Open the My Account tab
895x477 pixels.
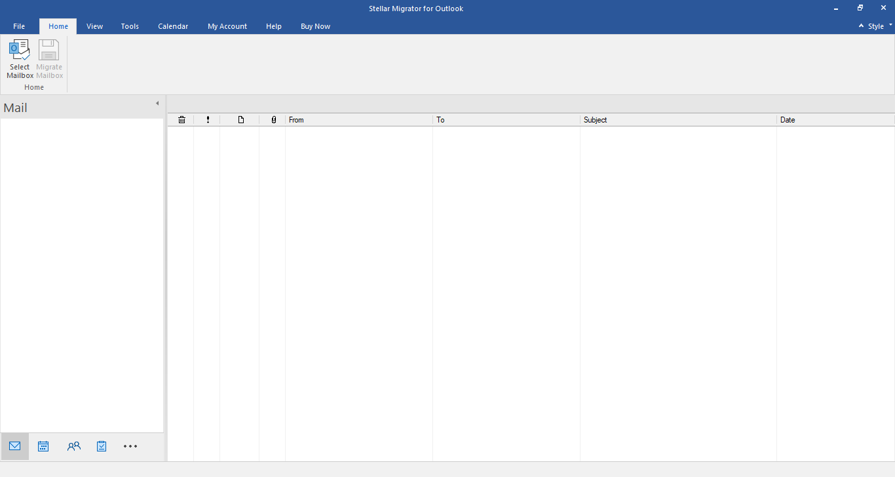(x=227, y=26)
